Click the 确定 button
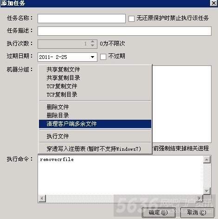The width and height of the screenshot is (218, 219). (x=159, y=213)
